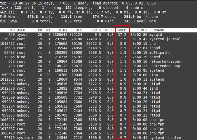The height and width of the screenshot is (140, 197).
Task: Click the systemd-journal command name
Action: (x=165, y=39)
